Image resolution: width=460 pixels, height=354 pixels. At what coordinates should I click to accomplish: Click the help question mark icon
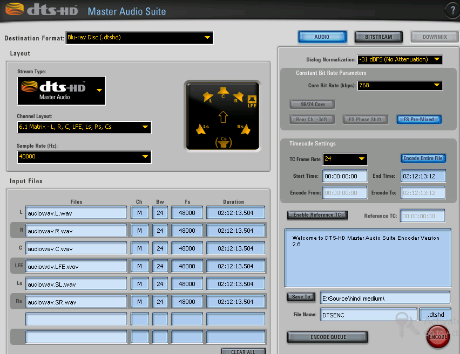(451, 10)
